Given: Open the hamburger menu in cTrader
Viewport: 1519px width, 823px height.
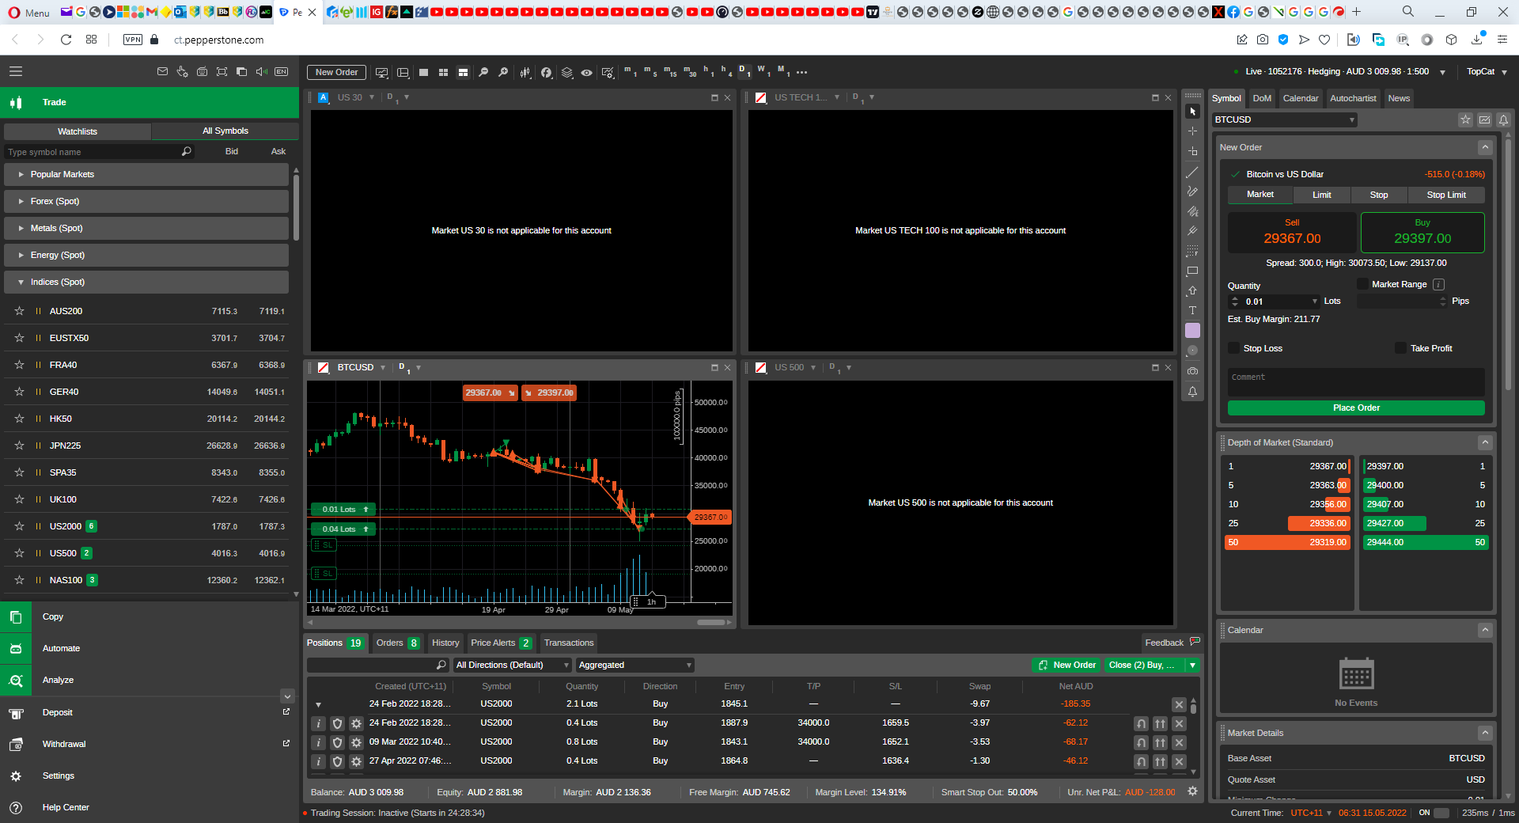Looking at the screenshot, I should coord(15,71).
